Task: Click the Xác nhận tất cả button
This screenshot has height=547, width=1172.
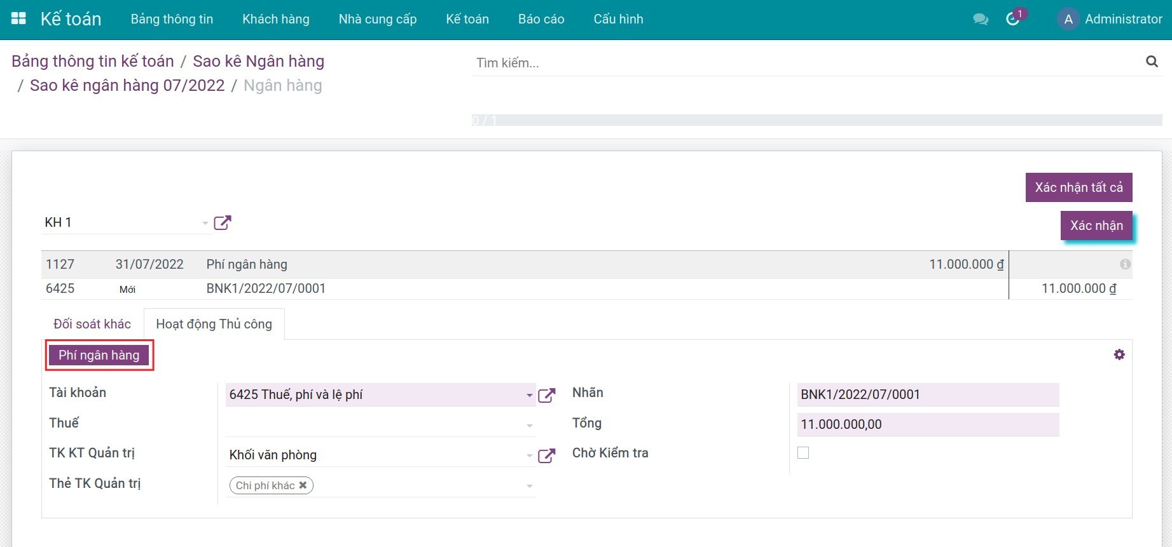Action: (x=1078, y=187)
